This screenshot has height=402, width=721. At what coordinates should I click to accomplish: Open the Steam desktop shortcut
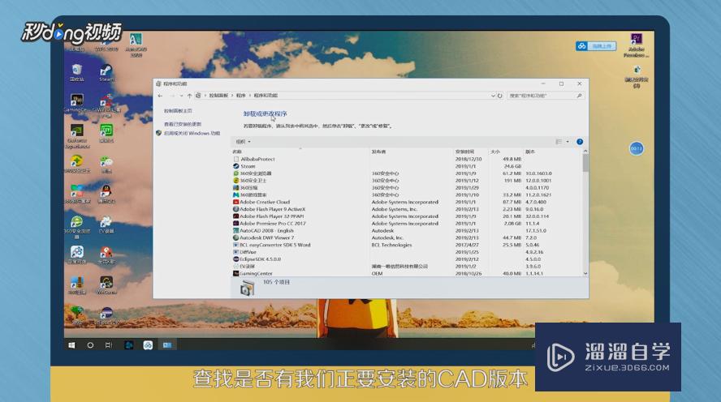(x=106, y=72)
